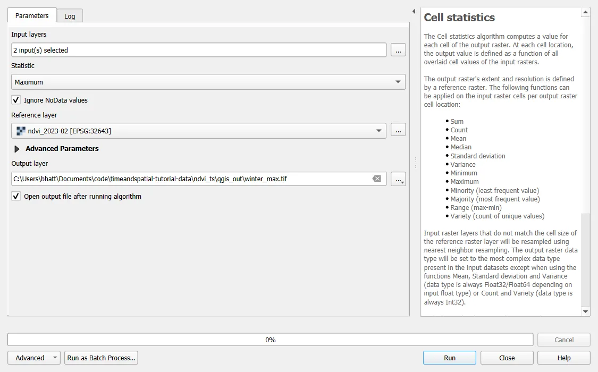Click 'Range (max-min)' text

pyautogui.click(x=476, y=208)
